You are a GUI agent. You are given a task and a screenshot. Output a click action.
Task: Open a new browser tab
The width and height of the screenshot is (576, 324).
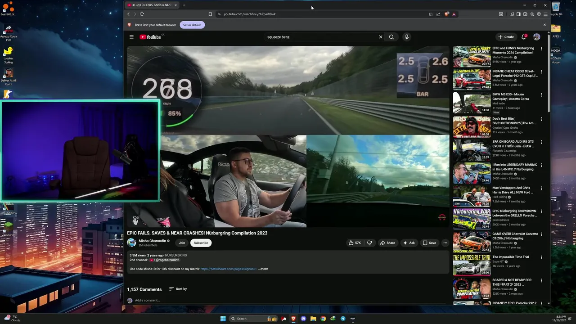pos(184,5)
